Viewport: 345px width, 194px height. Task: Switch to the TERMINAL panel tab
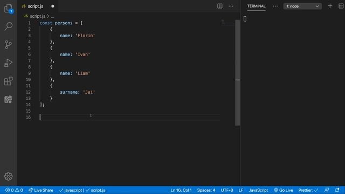257,6
